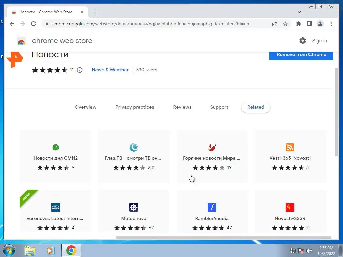Screen dimensions: 343x257
Task: Expand the tab search dropdown arrow
Action: (299, 12)
